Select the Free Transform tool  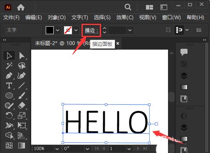[22, 125]
